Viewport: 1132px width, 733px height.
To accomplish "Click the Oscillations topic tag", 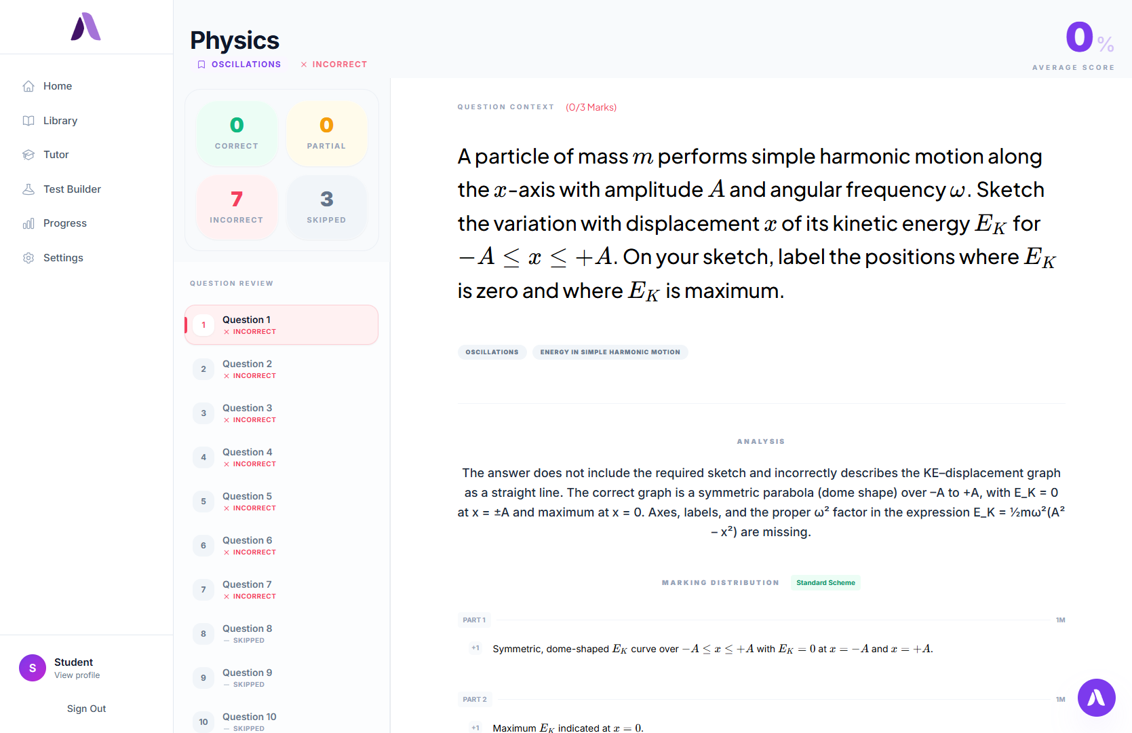I will (x=492, y=352).
